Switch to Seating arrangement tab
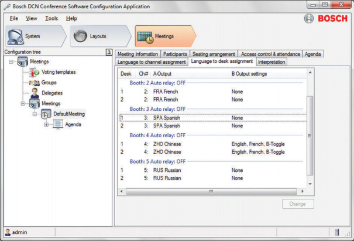 coord(214,54)
